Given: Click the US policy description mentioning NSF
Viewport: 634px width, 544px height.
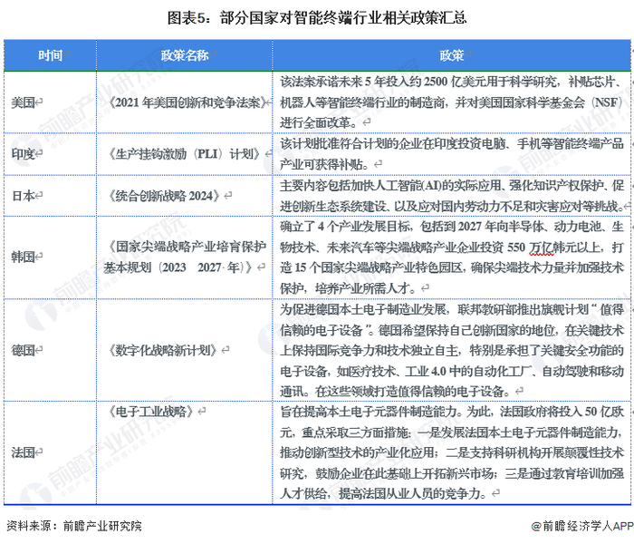Looking at the screenshot, I should pyautogui.click(x=452, y=102).
